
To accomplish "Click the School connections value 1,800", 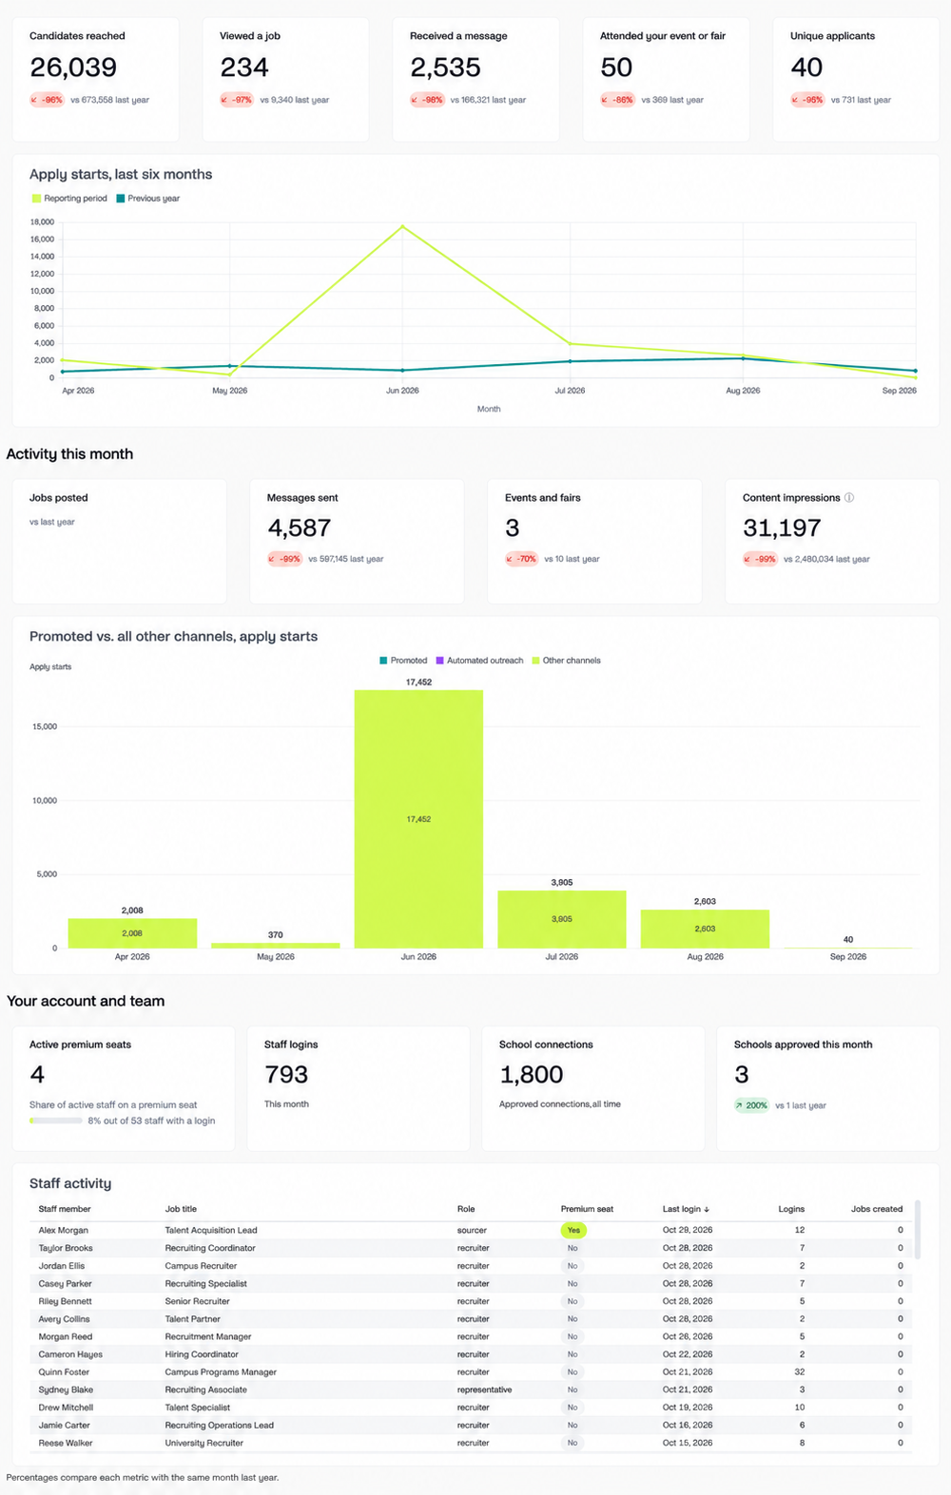I will pyautogui.click(x=532, y=1075).
